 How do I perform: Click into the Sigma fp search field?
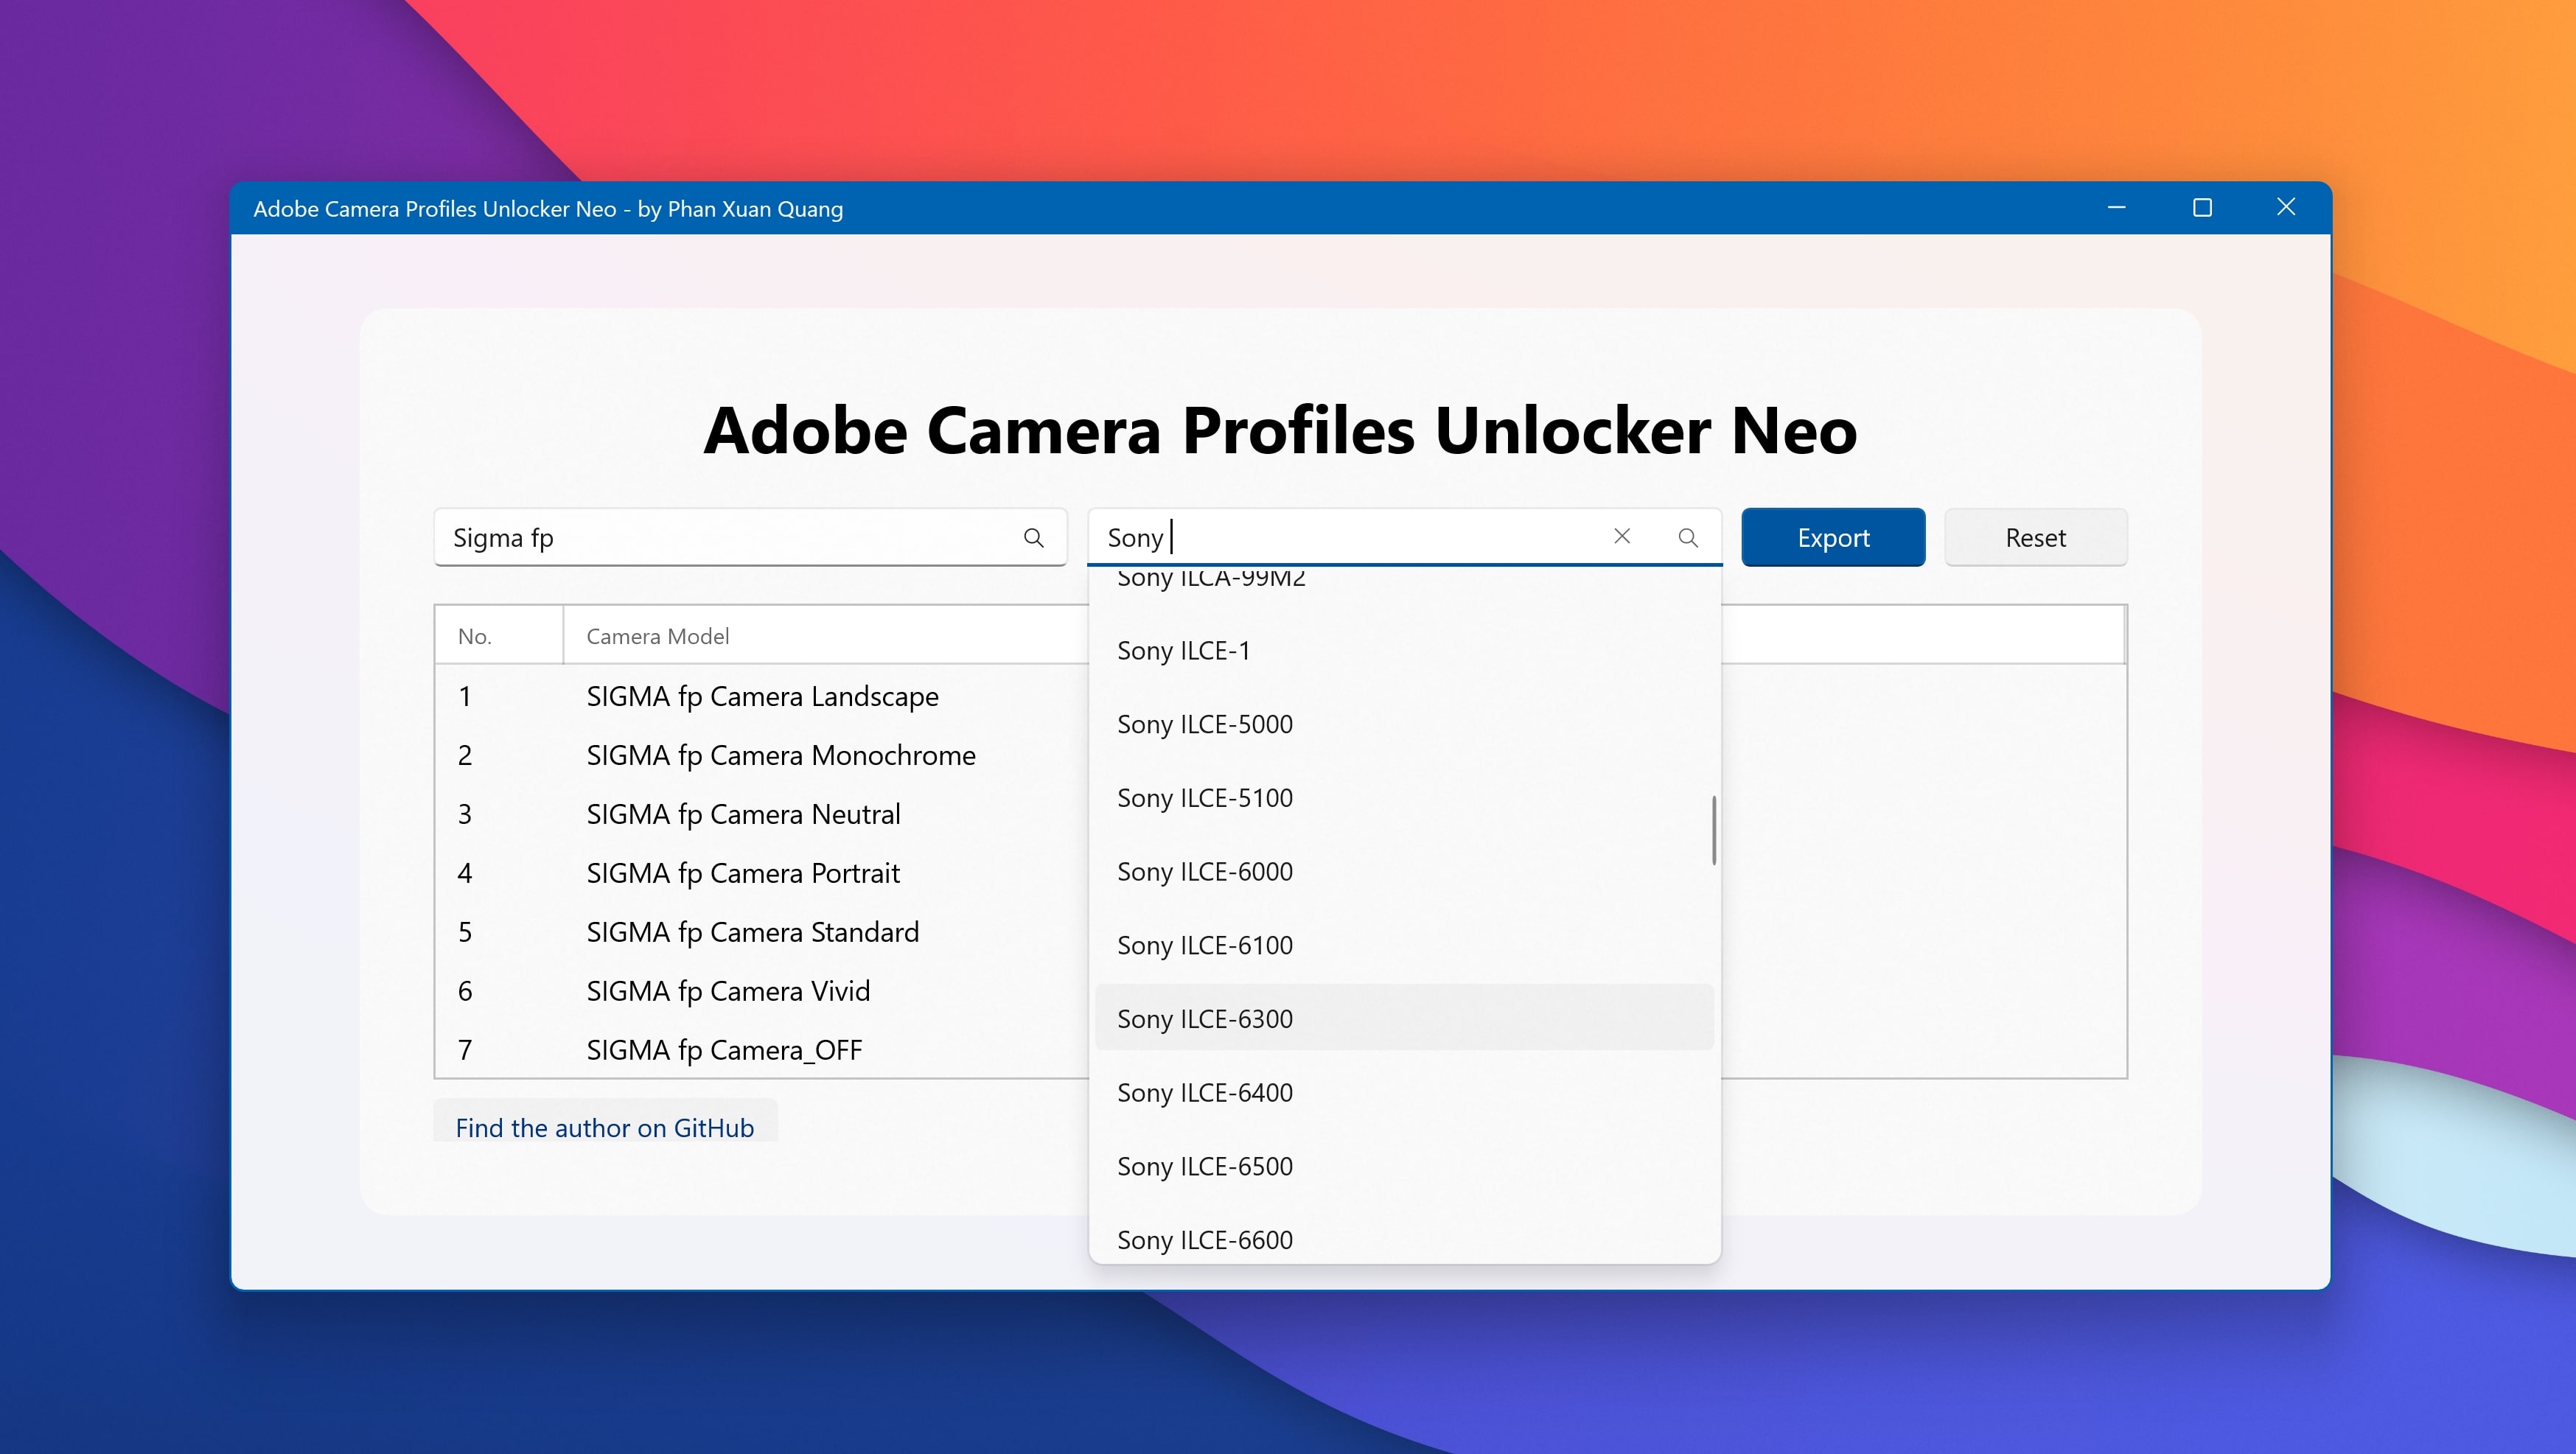720,538
